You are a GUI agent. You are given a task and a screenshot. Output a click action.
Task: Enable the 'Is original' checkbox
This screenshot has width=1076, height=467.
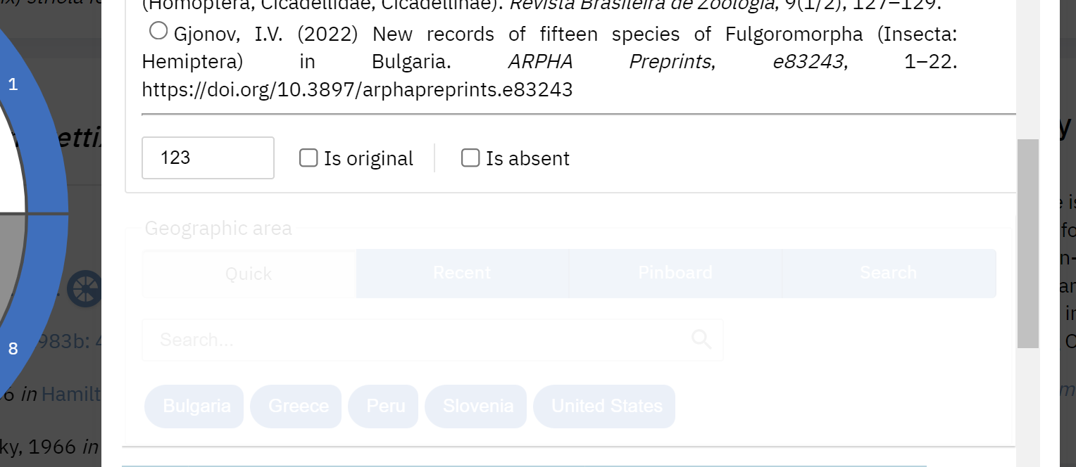[x=308, y=158]
